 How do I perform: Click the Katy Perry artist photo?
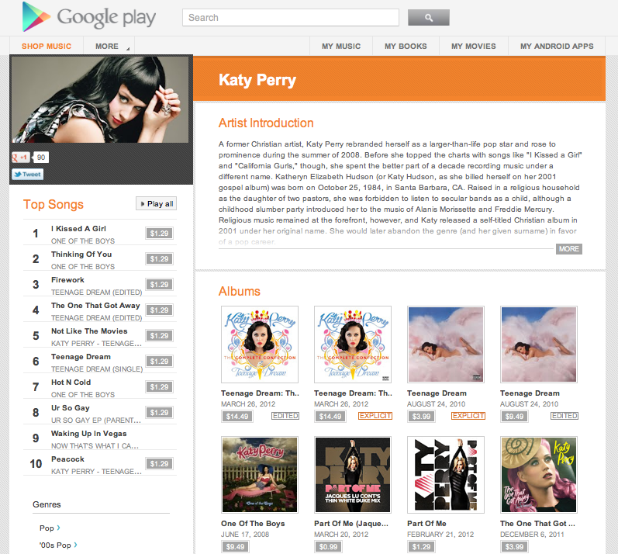[x=100, y=99]
